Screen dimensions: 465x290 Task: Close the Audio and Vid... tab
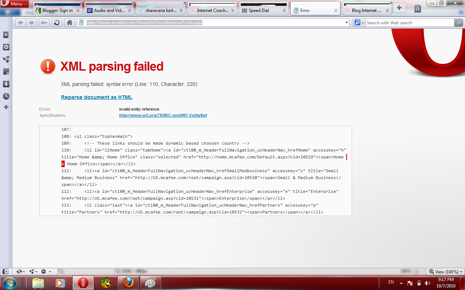(x=129, y=11)
